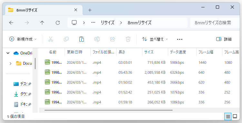Click 8mmリサイズ in breadcrumb path

[139, 23]
